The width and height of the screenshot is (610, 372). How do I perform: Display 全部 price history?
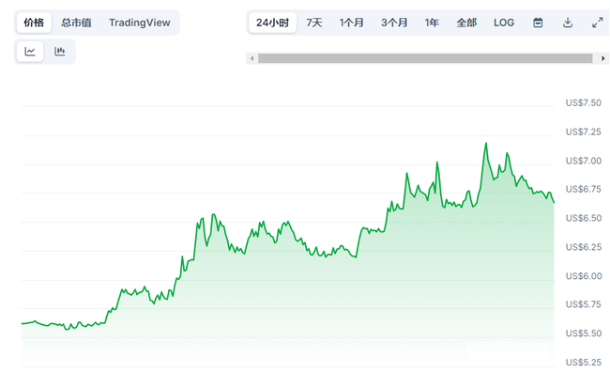[466, 23]
